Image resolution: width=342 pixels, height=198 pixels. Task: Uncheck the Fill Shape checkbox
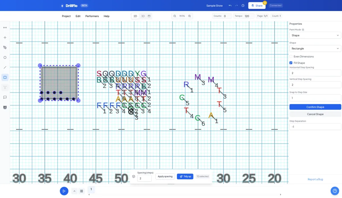291,63
